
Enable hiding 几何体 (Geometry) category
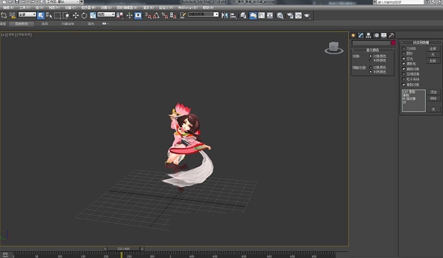(x=404, y=49)
